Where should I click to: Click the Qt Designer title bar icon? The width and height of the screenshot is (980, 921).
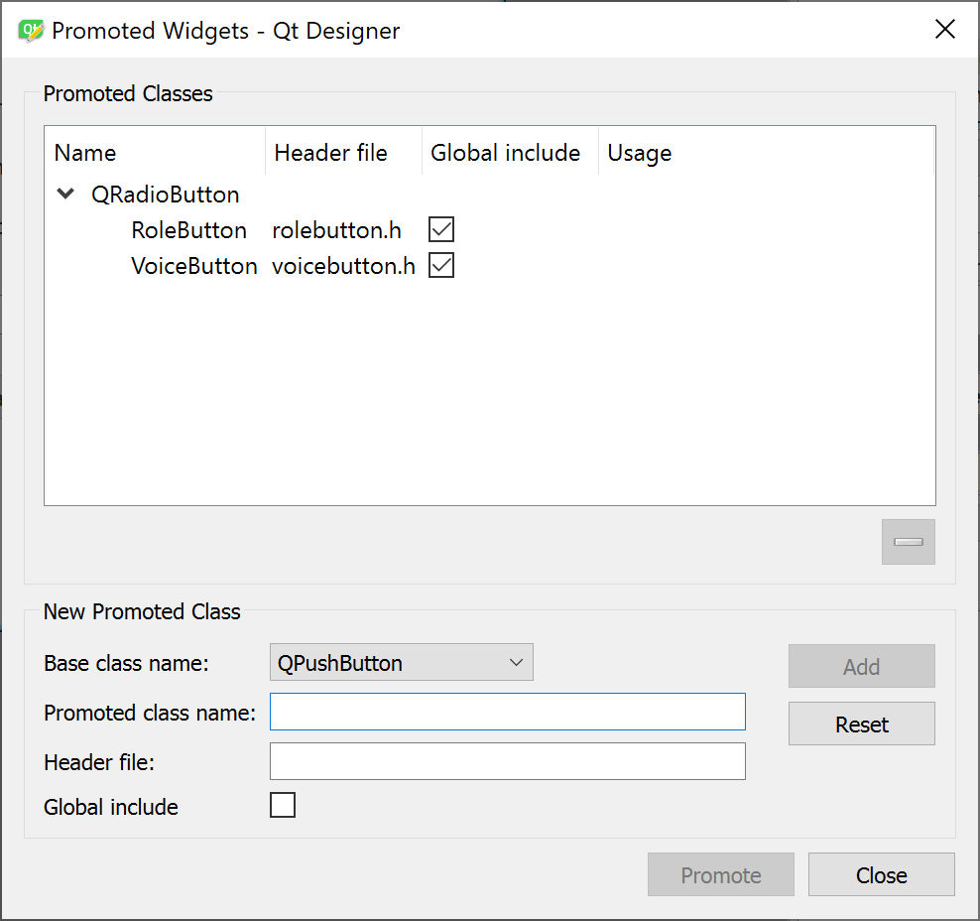tap(31, 30)
